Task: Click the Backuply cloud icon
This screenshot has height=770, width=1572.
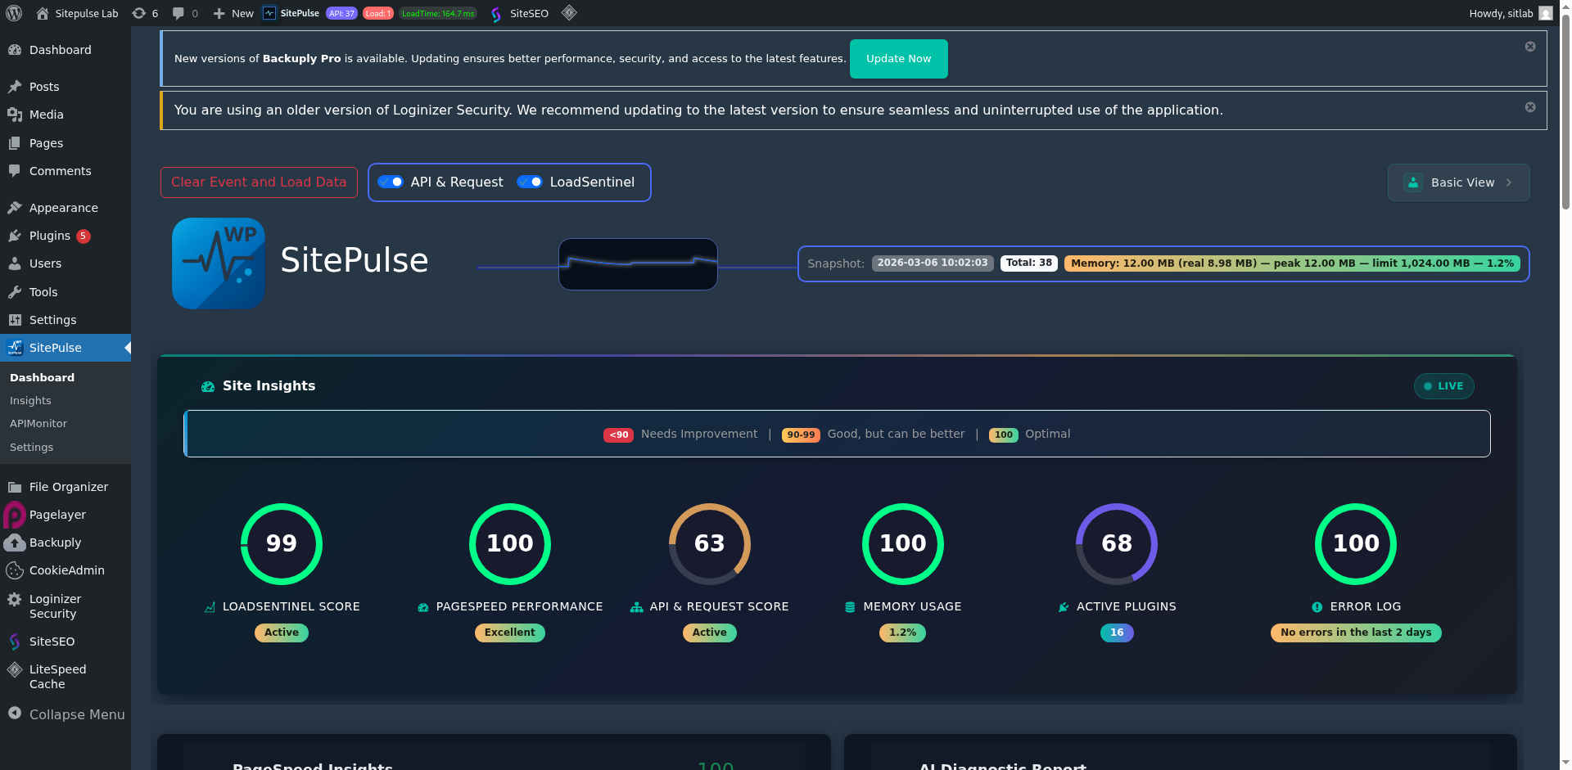Action: pyautogui.click(x=15, y=543)
